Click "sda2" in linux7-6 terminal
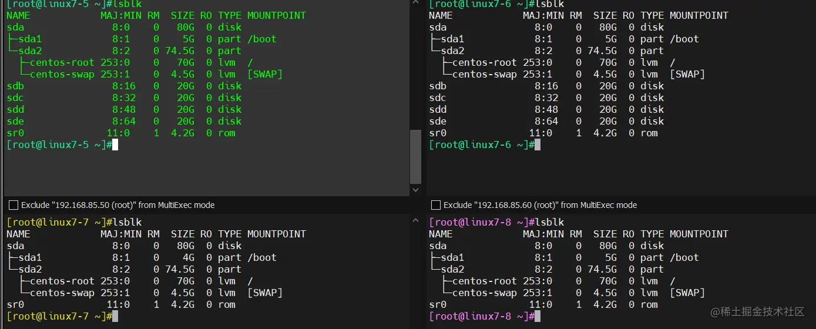Screen dimensions: 816x329 (452, 51)
